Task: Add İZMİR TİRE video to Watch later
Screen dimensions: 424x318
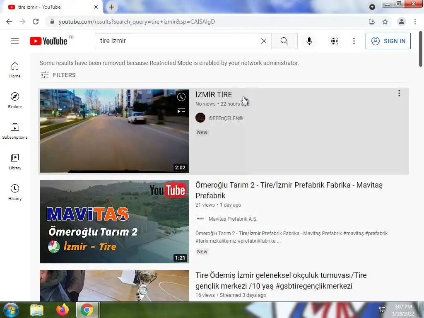Action: pyautogui.click(x=181, y=97)
